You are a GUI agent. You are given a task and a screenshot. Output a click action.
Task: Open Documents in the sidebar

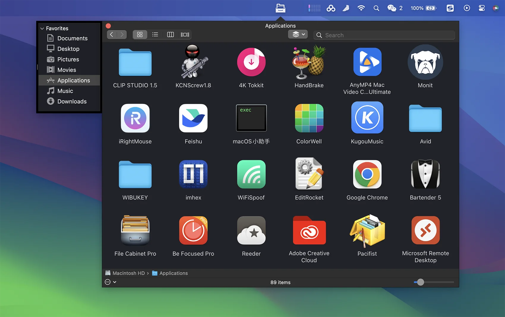point(70,38)
